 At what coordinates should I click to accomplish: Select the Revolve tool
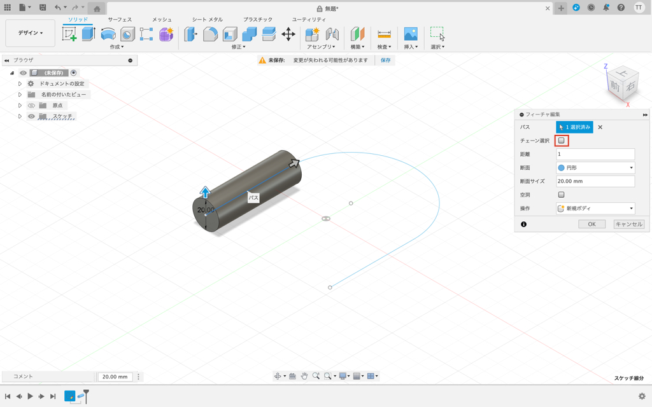[108, 34]
